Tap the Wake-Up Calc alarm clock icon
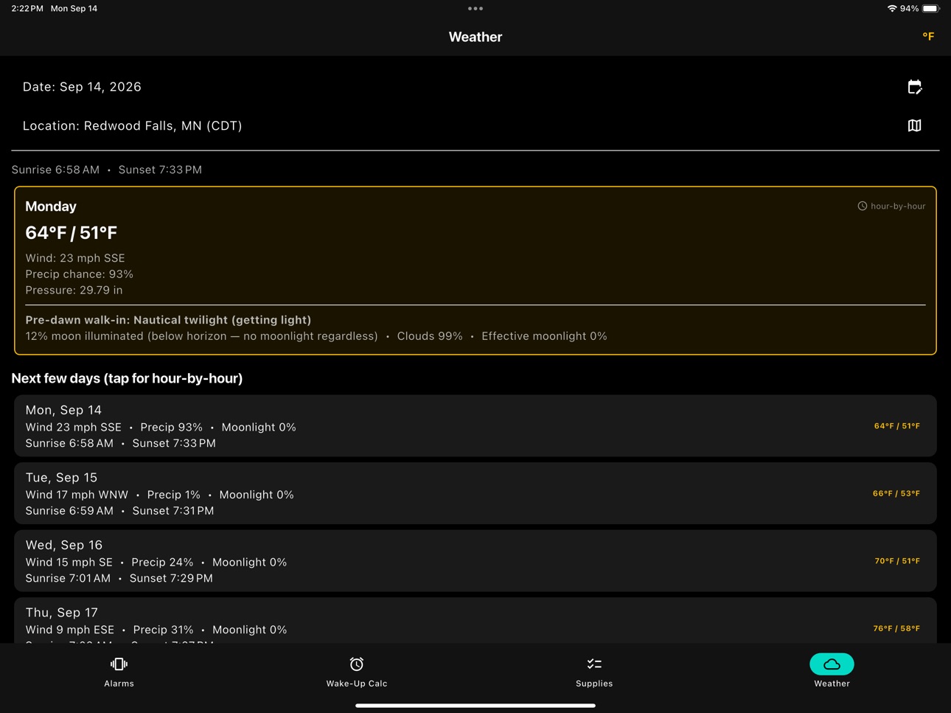951x713 pixels. tap(357, 664)
